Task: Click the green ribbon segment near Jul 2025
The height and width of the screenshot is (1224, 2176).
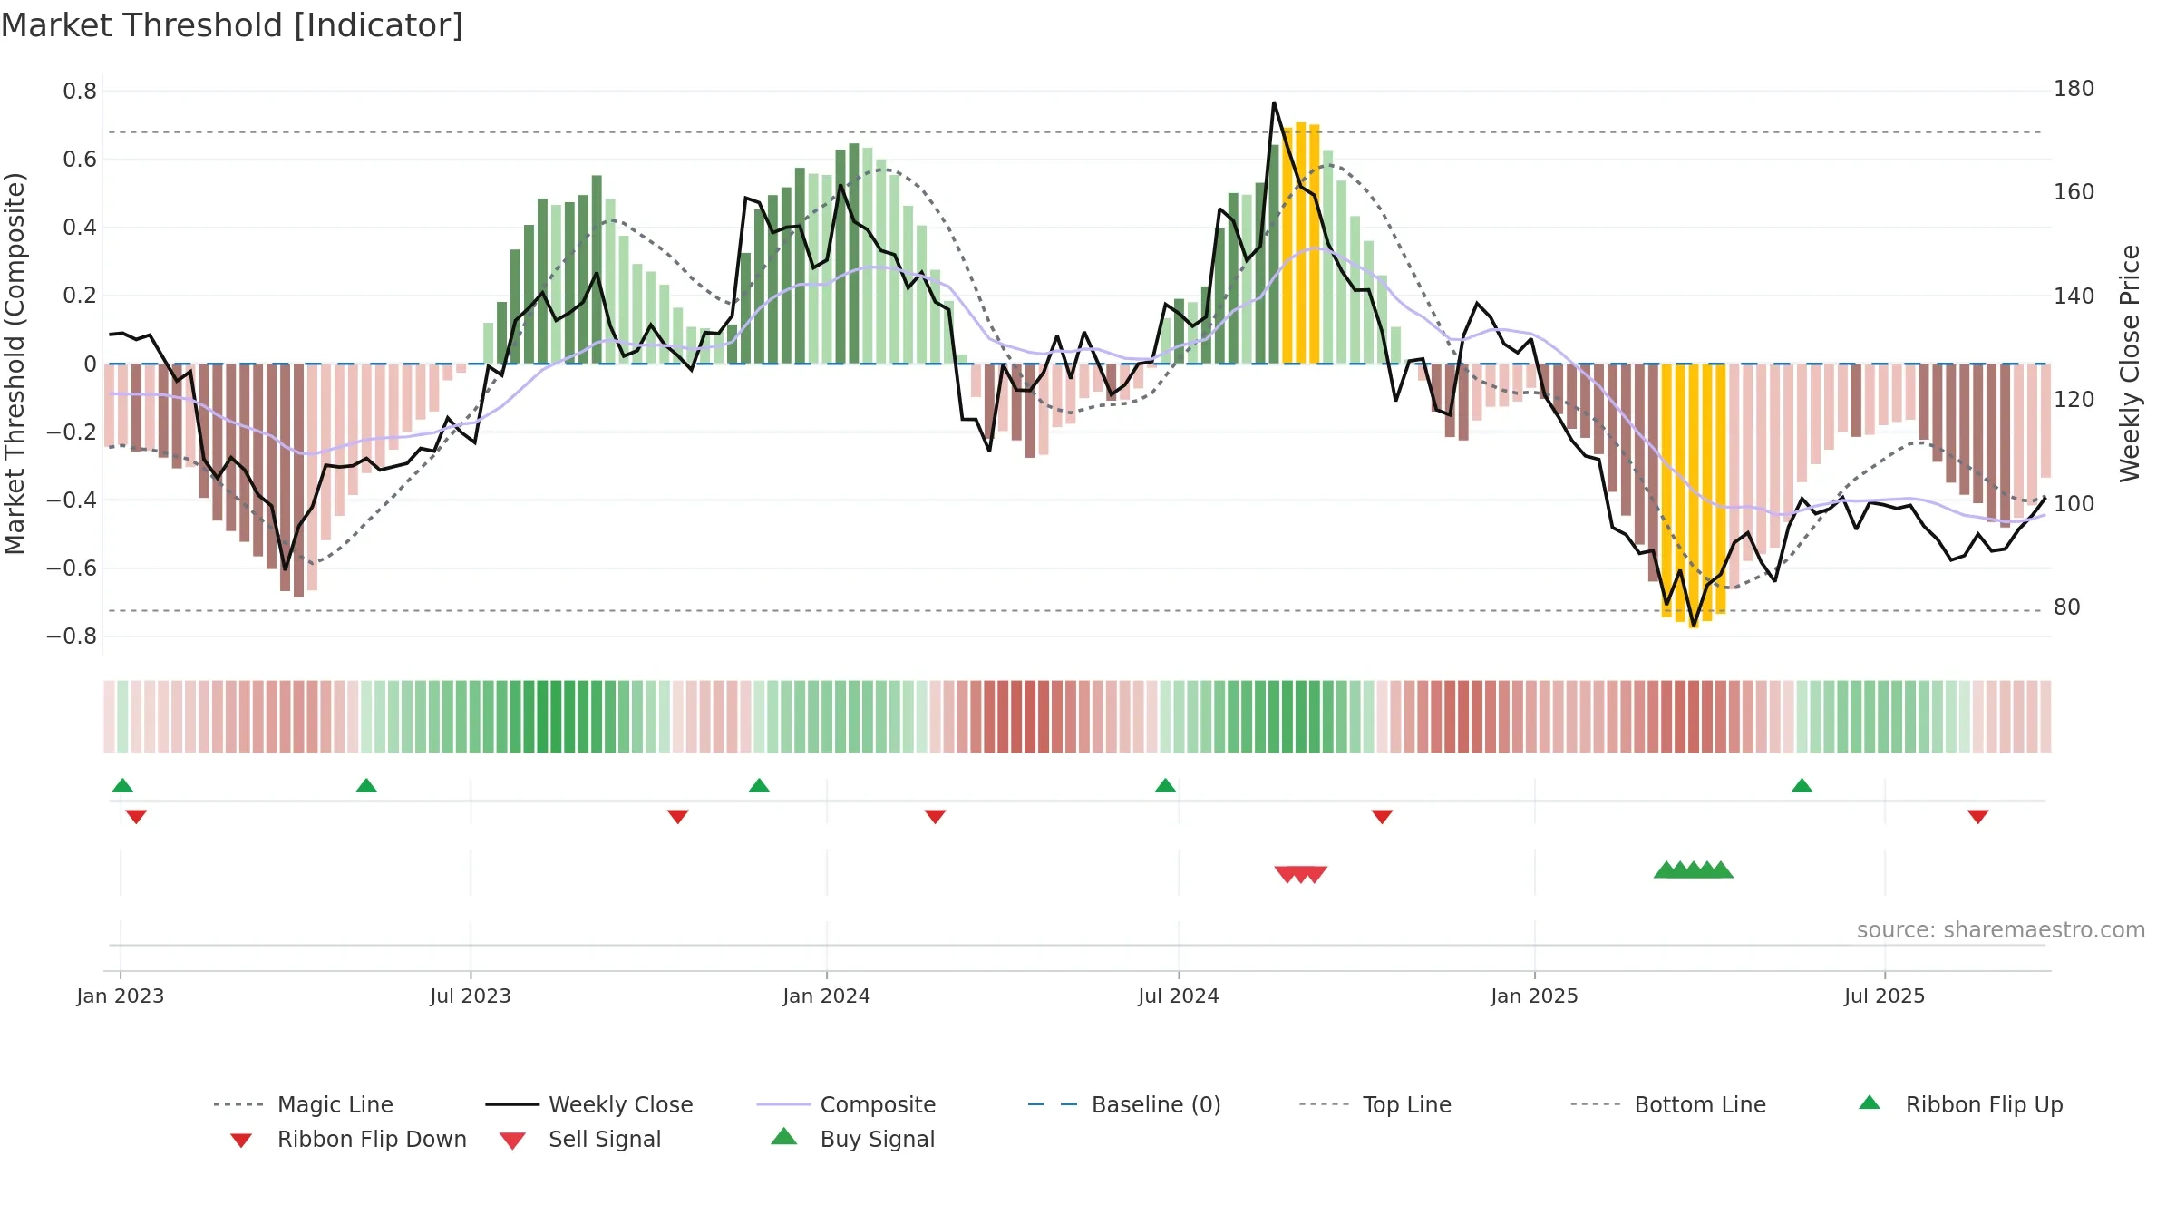Action: [x=1884, y=716]
